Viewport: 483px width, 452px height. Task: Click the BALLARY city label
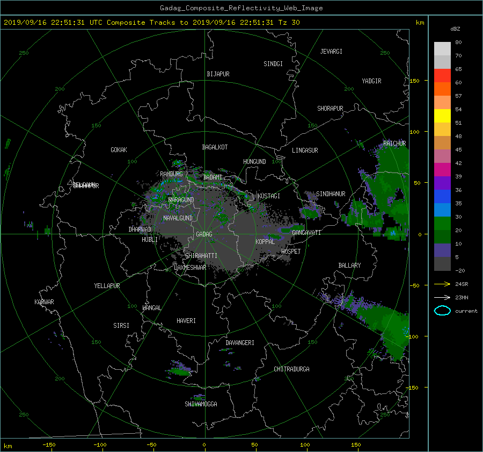349,266
